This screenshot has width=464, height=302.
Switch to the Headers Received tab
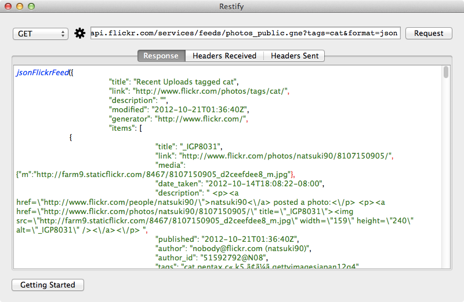(x=224, y=56)
